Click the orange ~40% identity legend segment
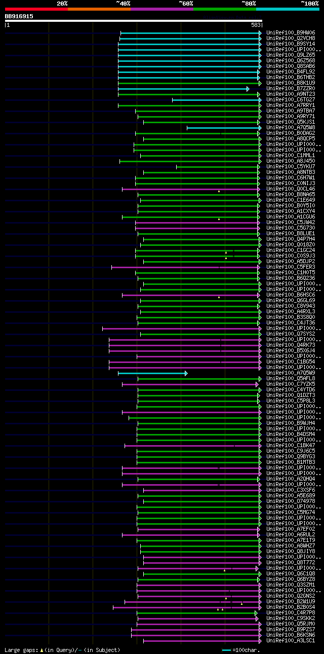This screenshot has width=324, height=654. click(x=99, y=9)
